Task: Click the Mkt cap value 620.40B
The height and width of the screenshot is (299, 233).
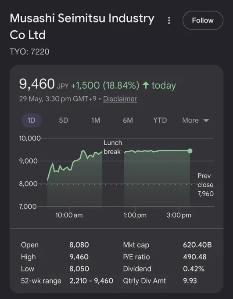Action: point(197,245)
